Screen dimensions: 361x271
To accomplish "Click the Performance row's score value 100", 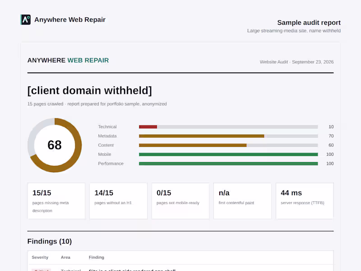I will tap(330, 164).
